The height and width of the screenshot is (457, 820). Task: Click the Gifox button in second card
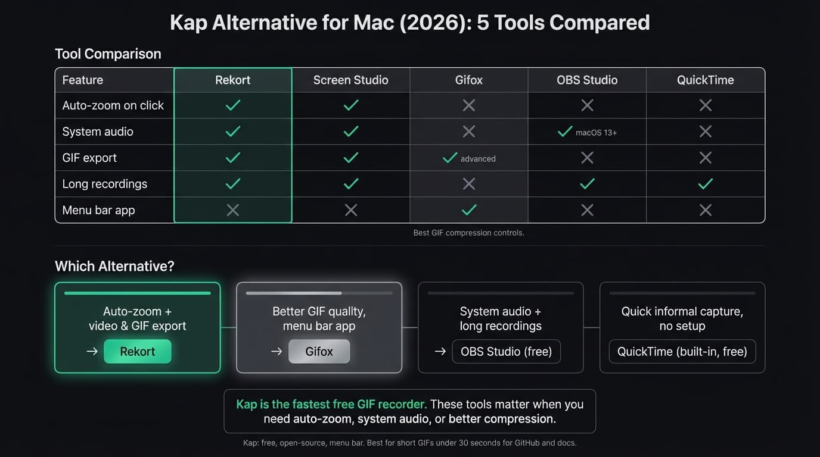pos(319,352)
